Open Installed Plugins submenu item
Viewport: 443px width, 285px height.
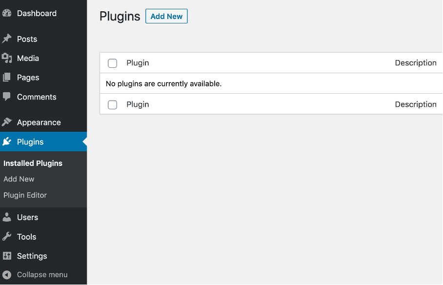point(33,163)
